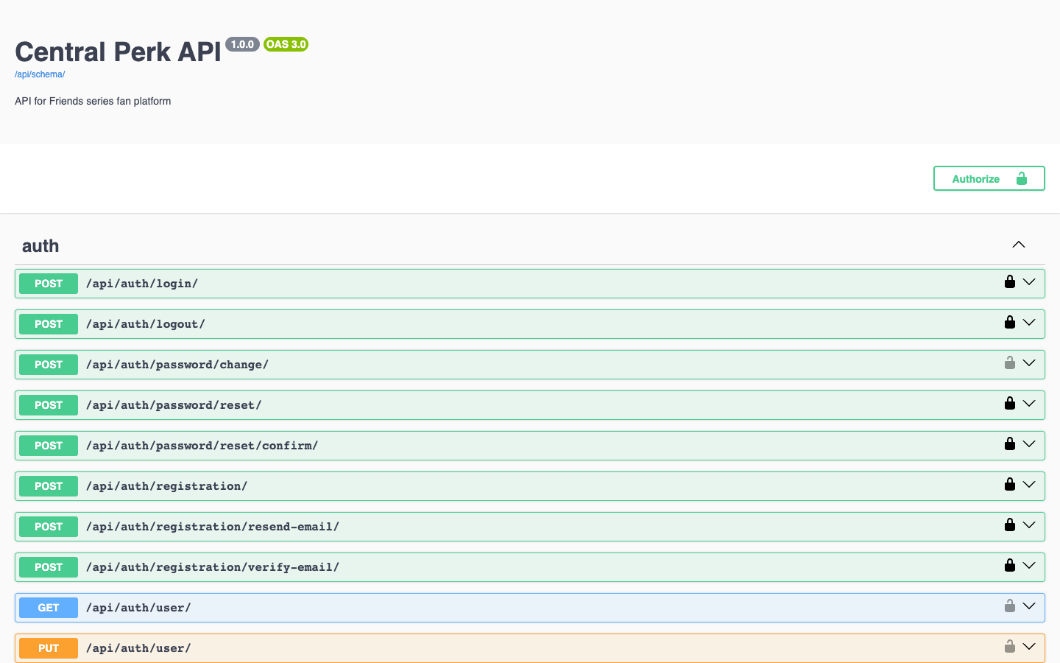Click the /api/auth/registration/resend-email/ path text
Screen dimensions: 1060x663
[x=213, y=527]
